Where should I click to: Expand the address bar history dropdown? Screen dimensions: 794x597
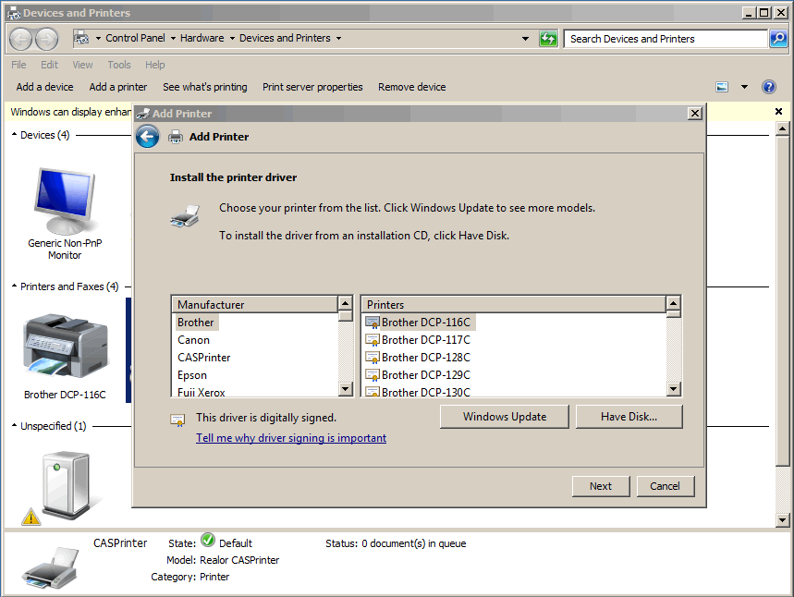(525, 39)
